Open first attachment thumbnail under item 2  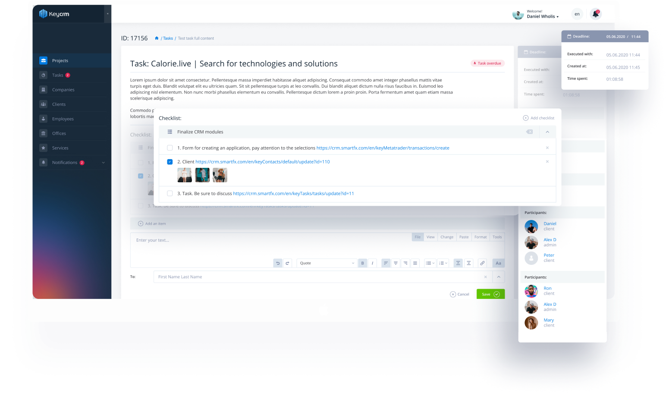pyautogui.click(x=185, y=175)
